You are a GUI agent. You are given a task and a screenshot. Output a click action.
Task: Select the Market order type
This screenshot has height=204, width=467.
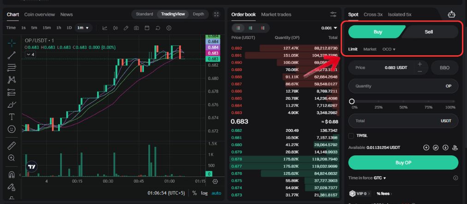pyautogui.click(x=370, y=49)
